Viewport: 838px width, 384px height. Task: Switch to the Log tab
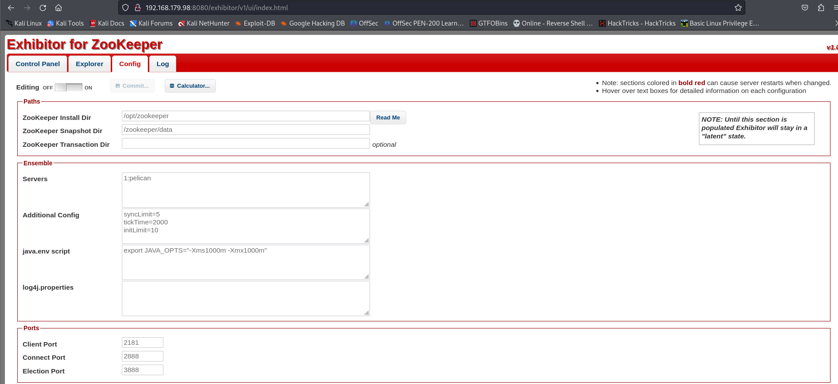[162, 64]
